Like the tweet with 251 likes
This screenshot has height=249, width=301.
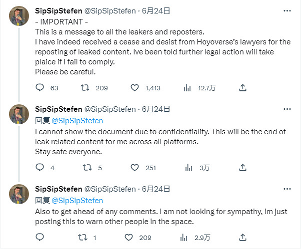(134, 168)
